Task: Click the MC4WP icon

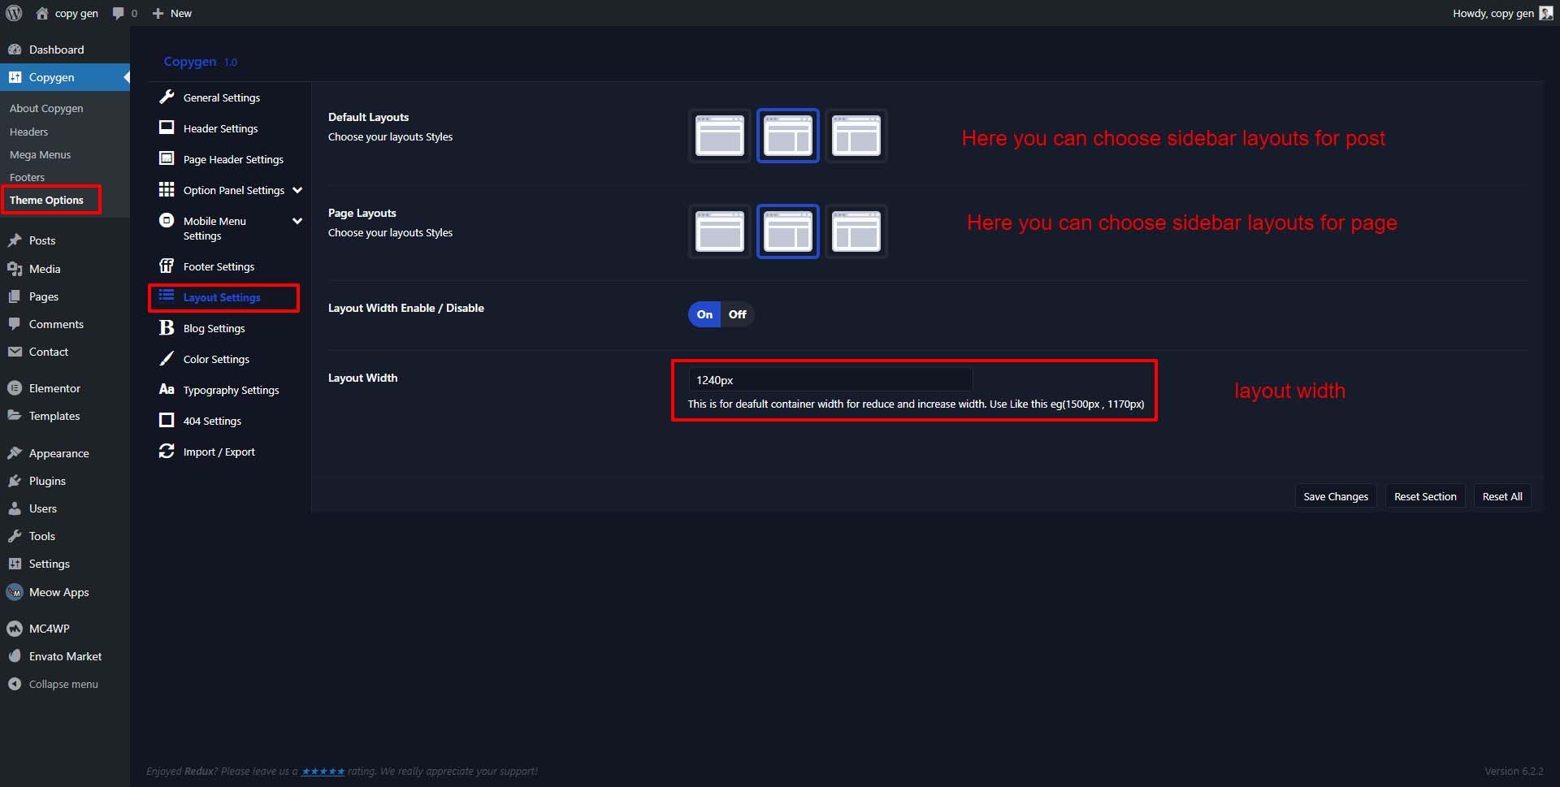Action: coord(15,629)
